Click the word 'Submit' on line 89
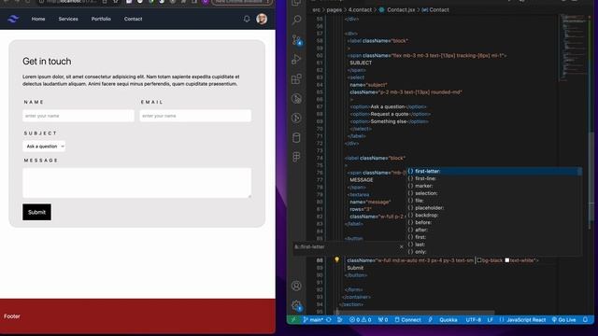The width and height of the screenshot is (598, 336). click(x=355, y=268)
